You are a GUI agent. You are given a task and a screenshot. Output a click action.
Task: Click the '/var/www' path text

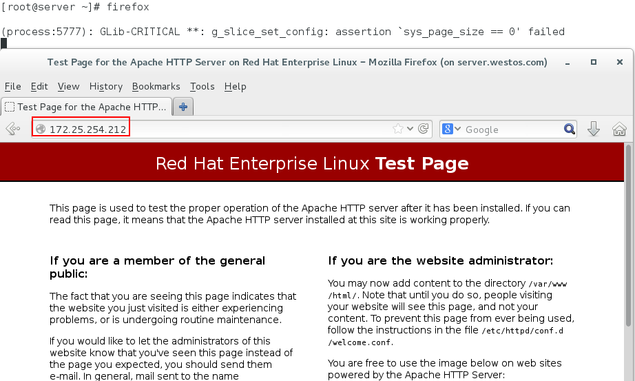tap(548, 284)
